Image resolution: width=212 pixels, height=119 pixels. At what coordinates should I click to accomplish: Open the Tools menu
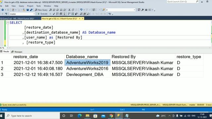38,6
